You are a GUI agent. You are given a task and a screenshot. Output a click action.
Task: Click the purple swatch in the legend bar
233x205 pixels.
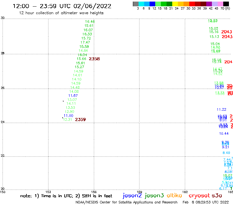pos(209,4)
